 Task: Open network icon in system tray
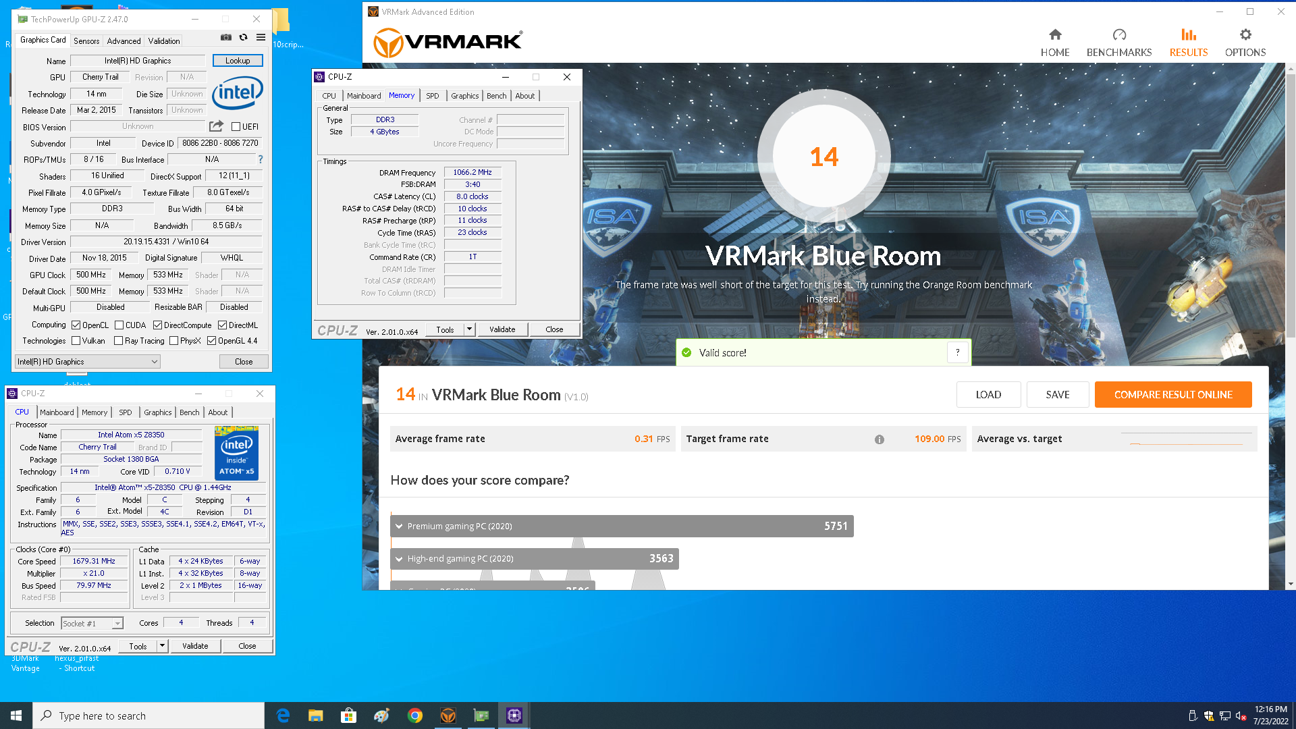1224,715
